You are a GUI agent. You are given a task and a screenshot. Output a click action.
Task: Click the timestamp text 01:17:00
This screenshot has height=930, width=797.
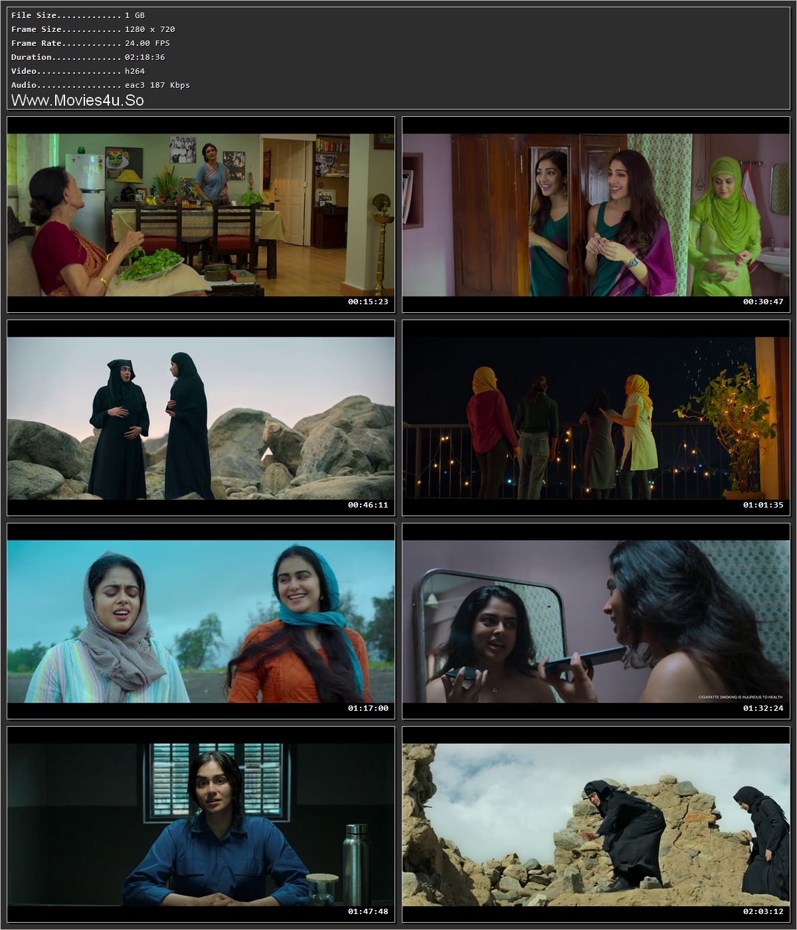coord(368,708)
